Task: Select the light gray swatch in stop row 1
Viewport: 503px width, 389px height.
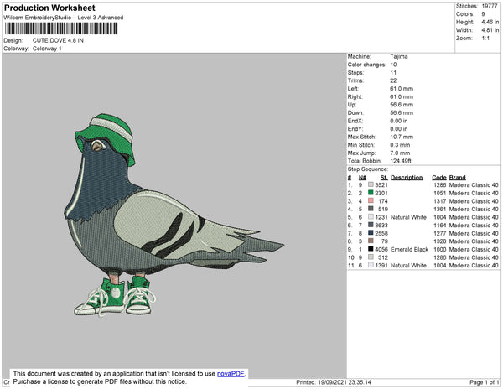Action: pos(371,184)
